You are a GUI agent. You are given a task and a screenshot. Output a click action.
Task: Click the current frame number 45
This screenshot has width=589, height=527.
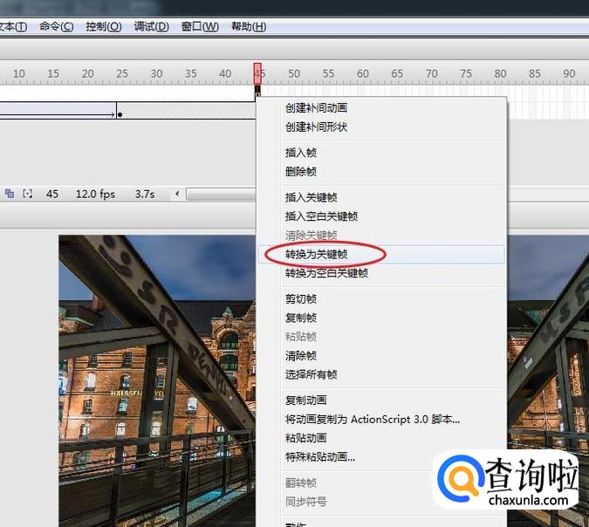click(x=52, y=195)
